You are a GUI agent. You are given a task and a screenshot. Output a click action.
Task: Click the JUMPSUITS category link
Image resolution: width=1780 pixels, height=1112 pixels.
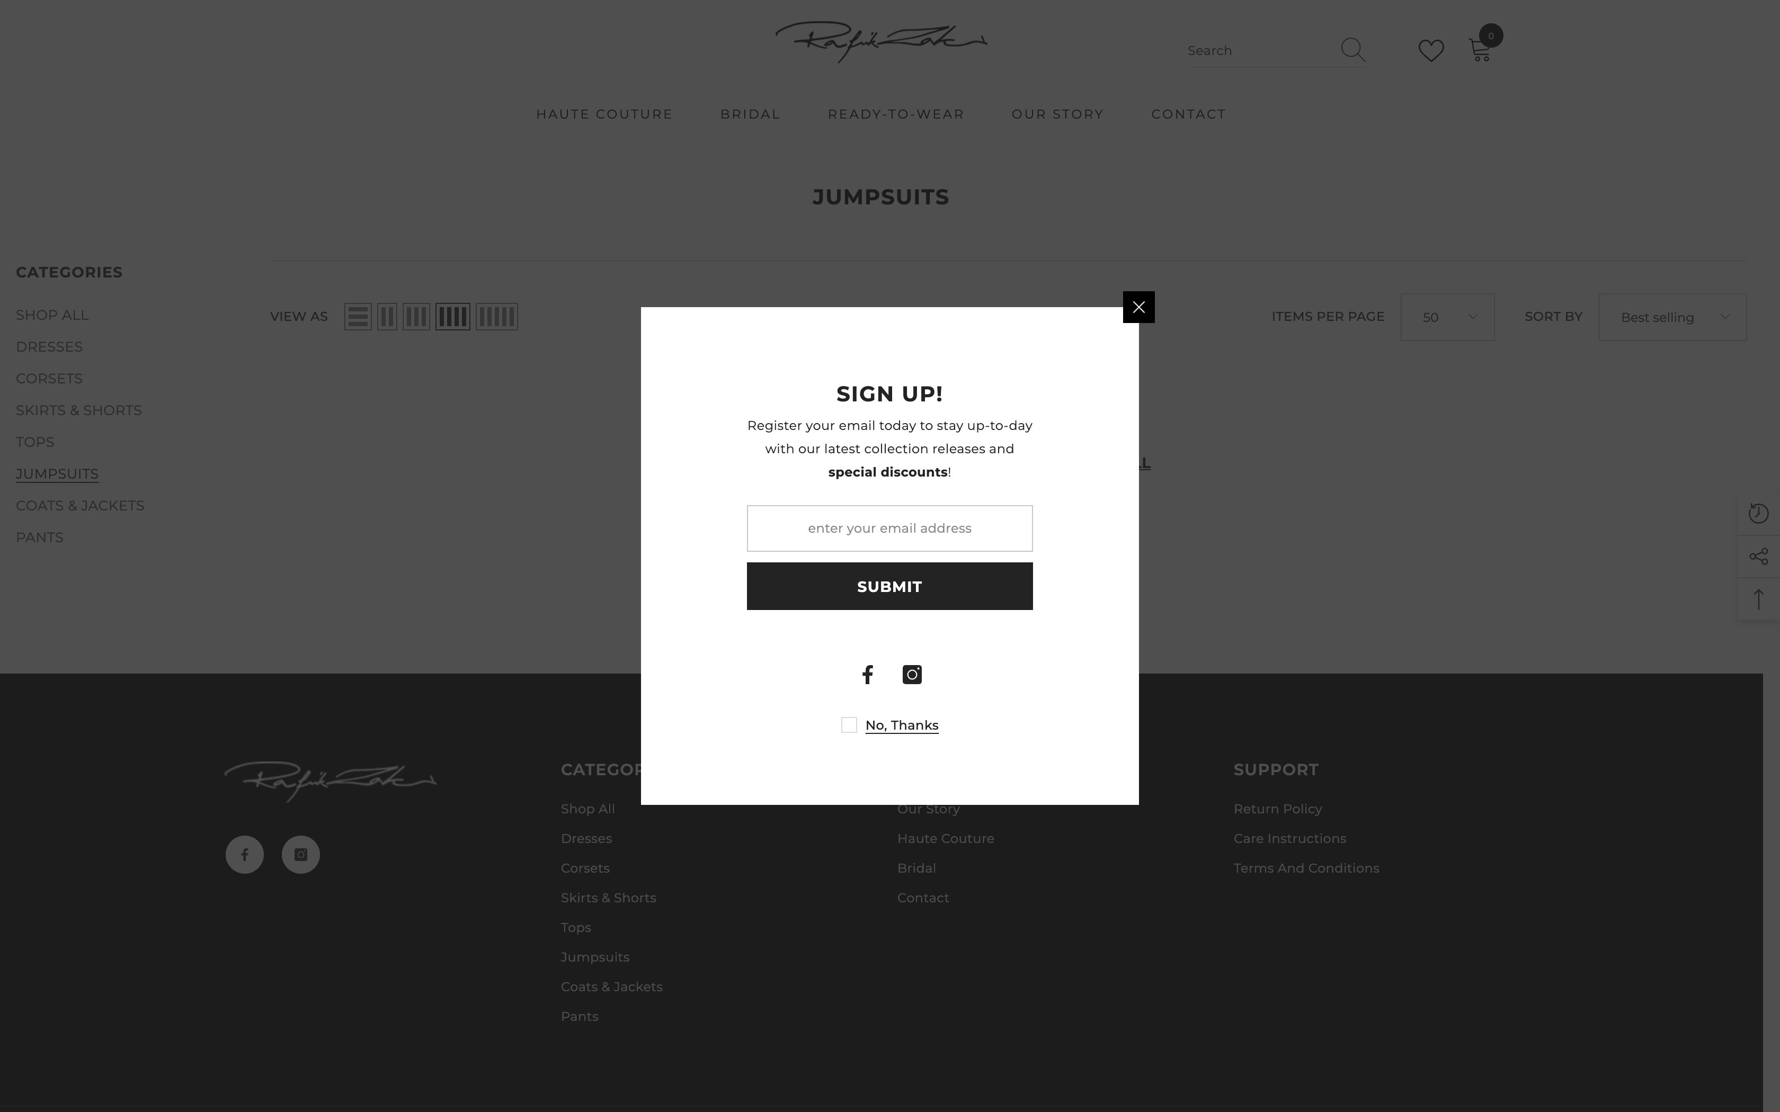[x=56, y=473]
